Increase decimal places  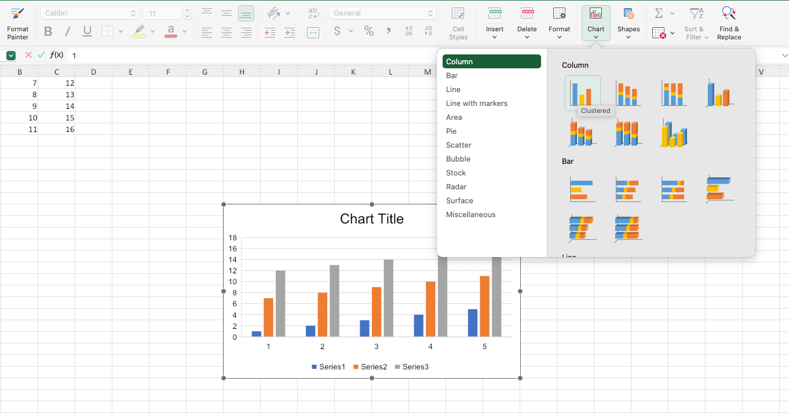coord(408,32)
